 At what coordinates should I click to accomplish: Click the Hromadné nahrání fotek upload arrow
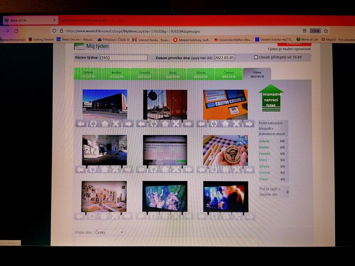click(271, 98)
